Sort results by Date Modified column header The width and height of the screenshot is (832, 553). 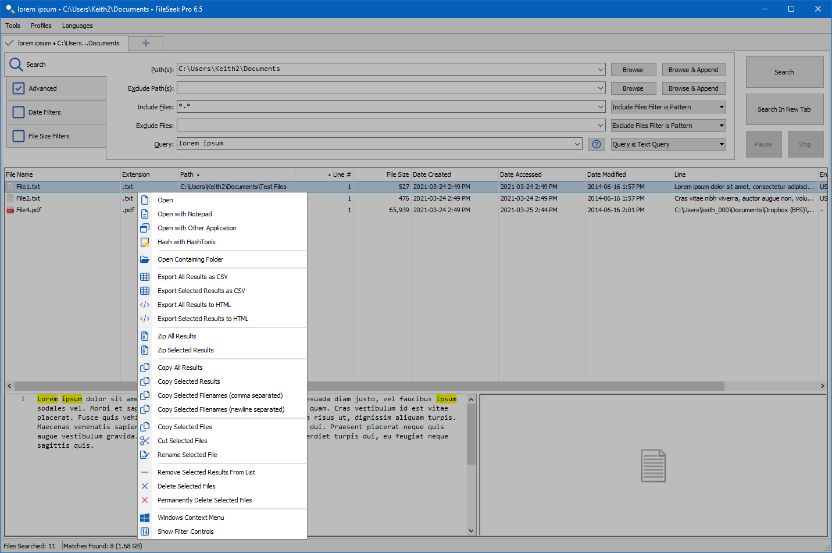pyautogui.click(x=629, y=174)
